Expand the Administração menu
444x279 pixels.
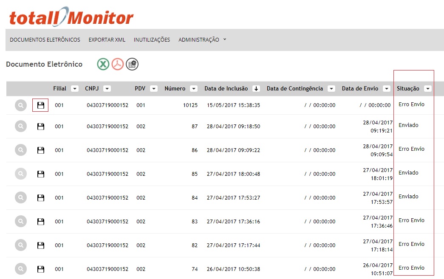coord(202,40)
